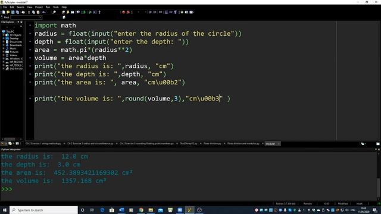
Task: Expand the Videos folder node
Action: click(x=4, y=55)
